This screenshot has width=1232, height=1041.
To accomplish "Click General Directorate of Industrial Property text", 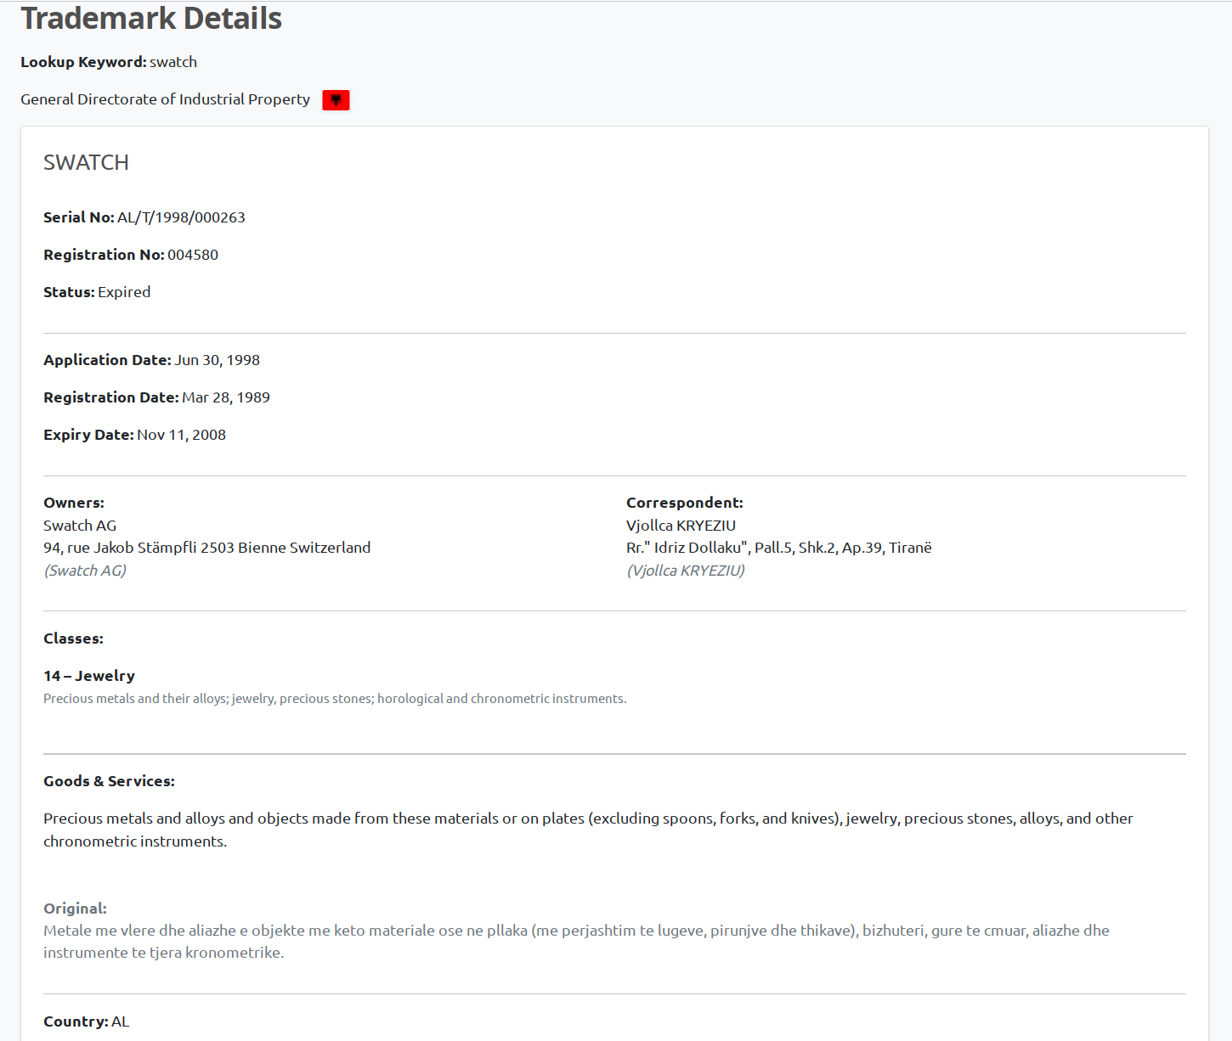I will coord(165,99).
